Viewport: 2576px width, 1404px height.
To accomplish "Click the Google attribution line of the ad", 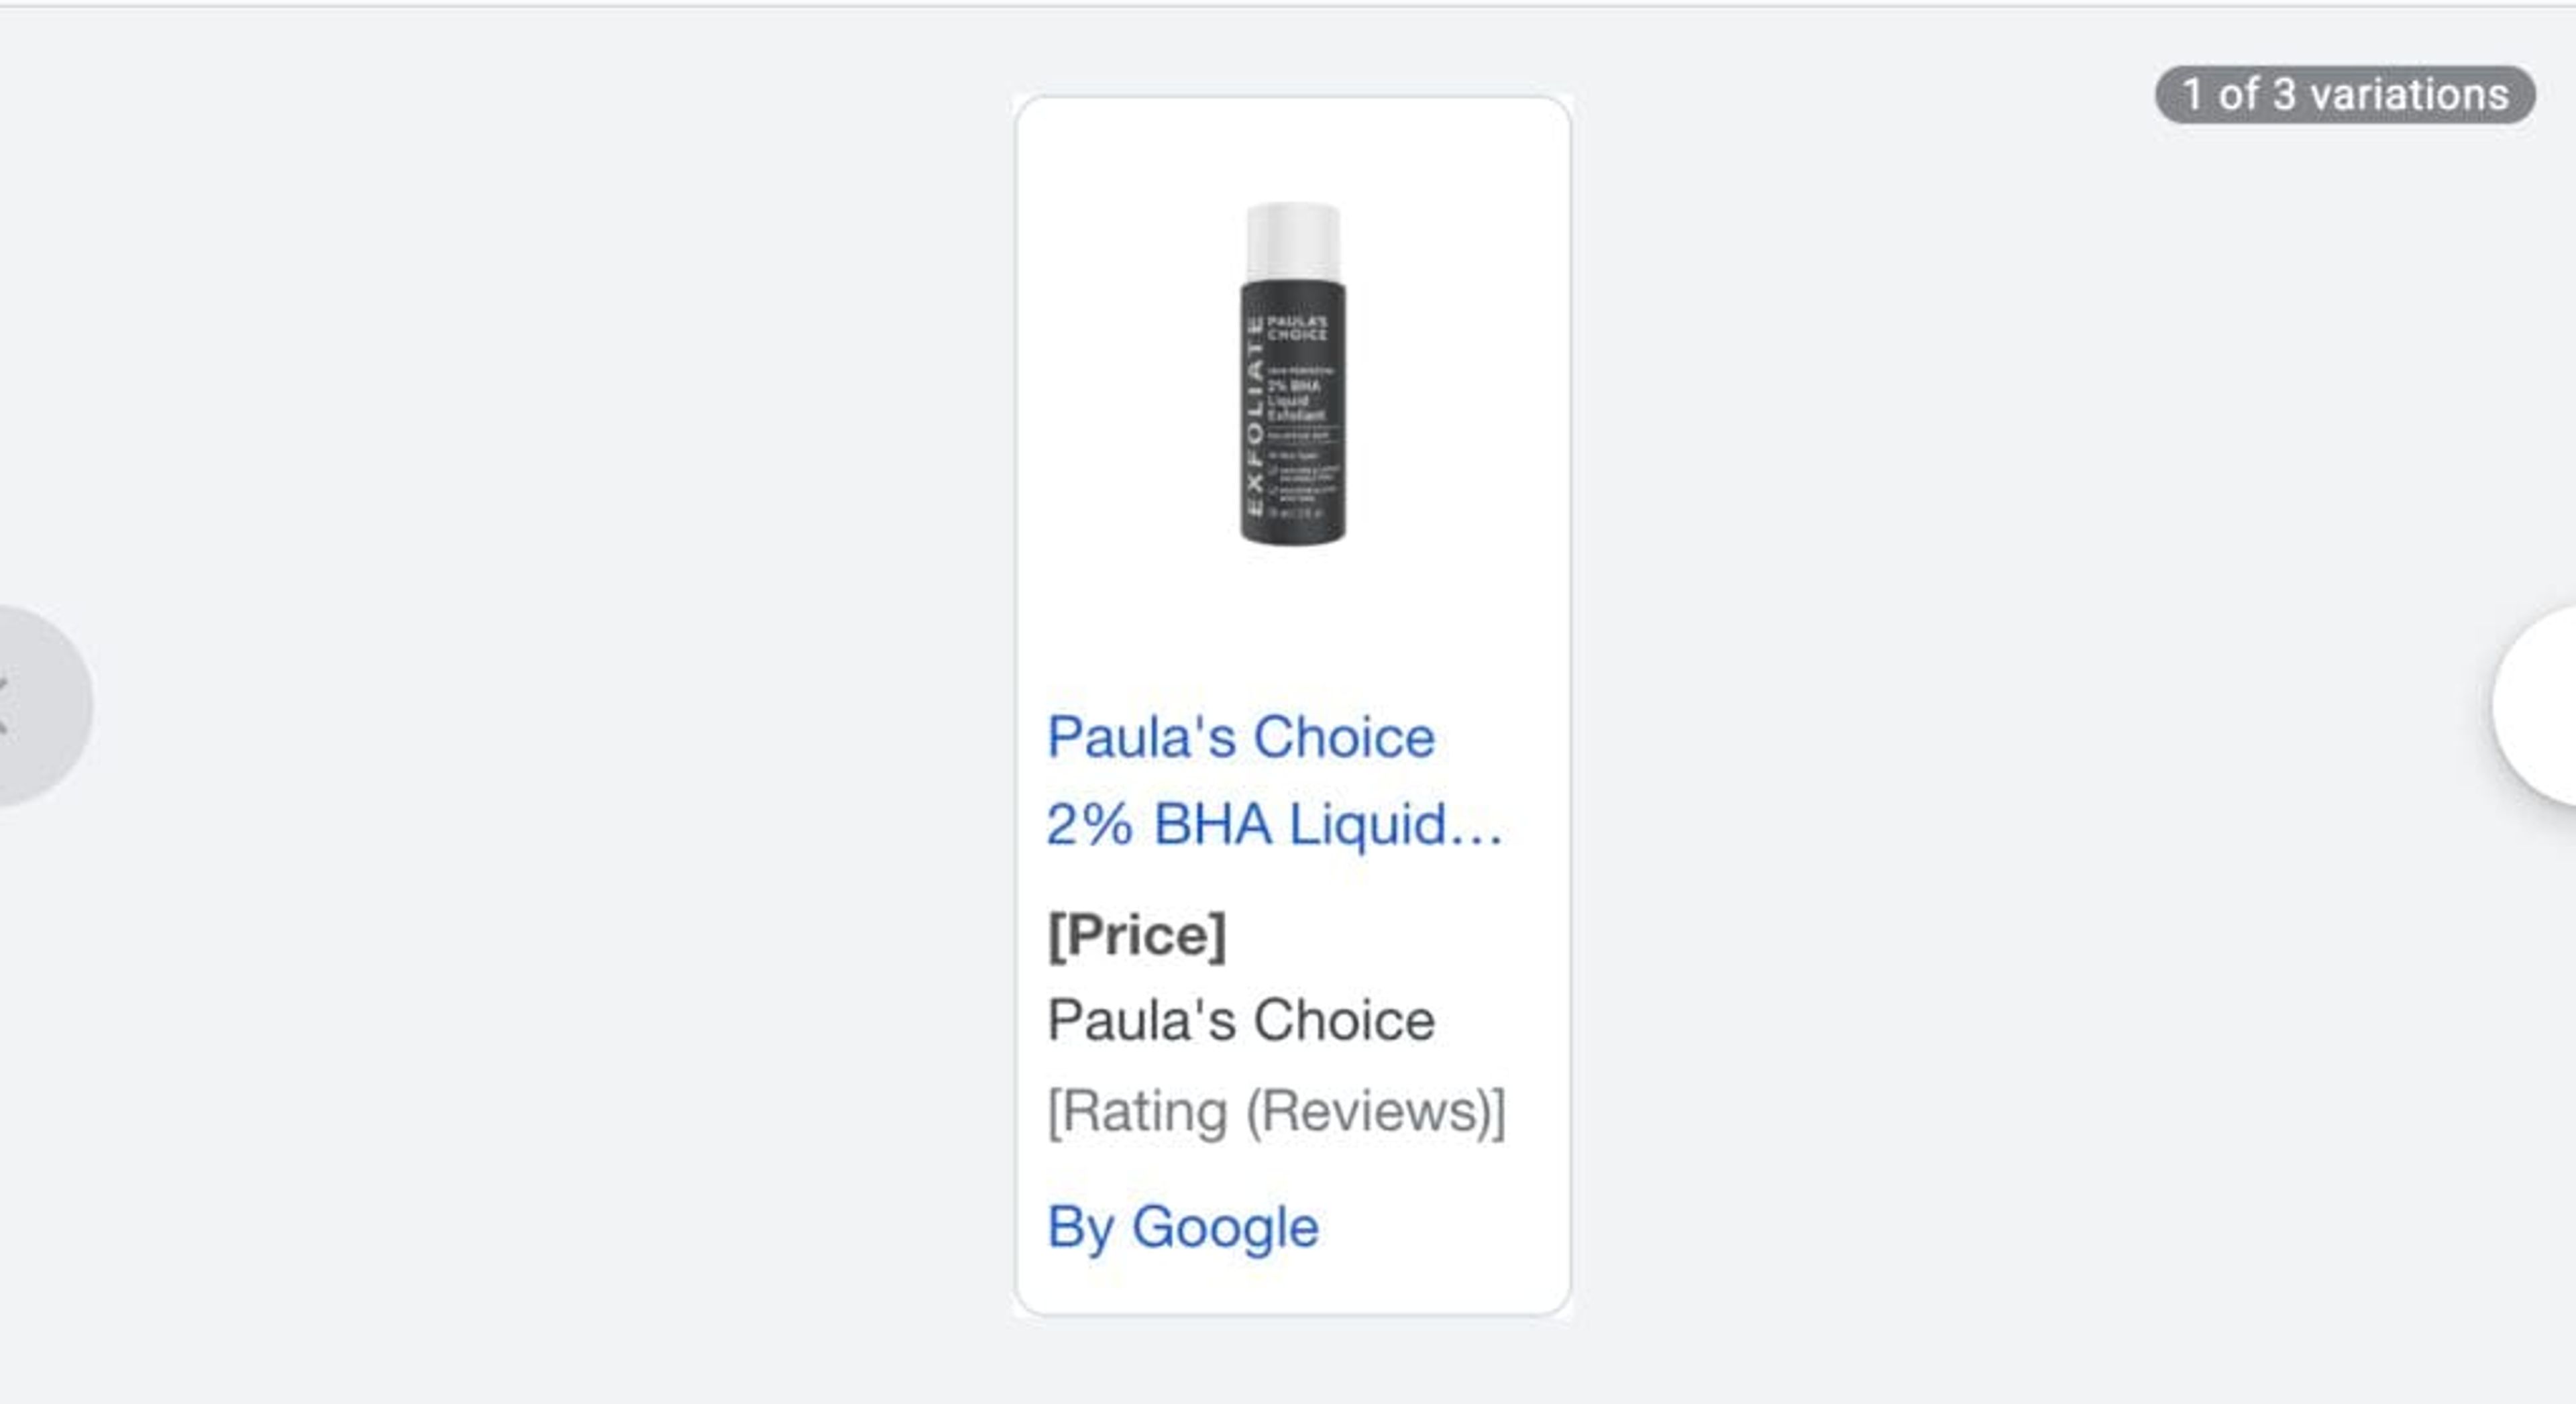I will click(1183, 1225).
